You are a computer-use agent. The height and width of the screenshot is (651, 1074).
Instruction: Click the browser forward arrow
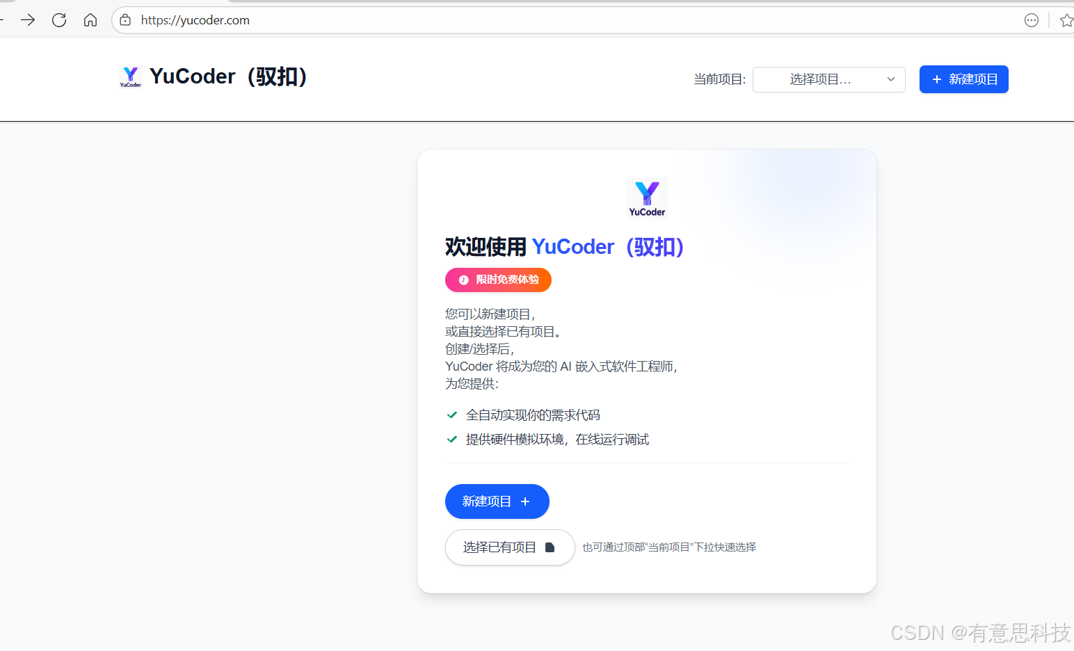click(x=28, y=20)
